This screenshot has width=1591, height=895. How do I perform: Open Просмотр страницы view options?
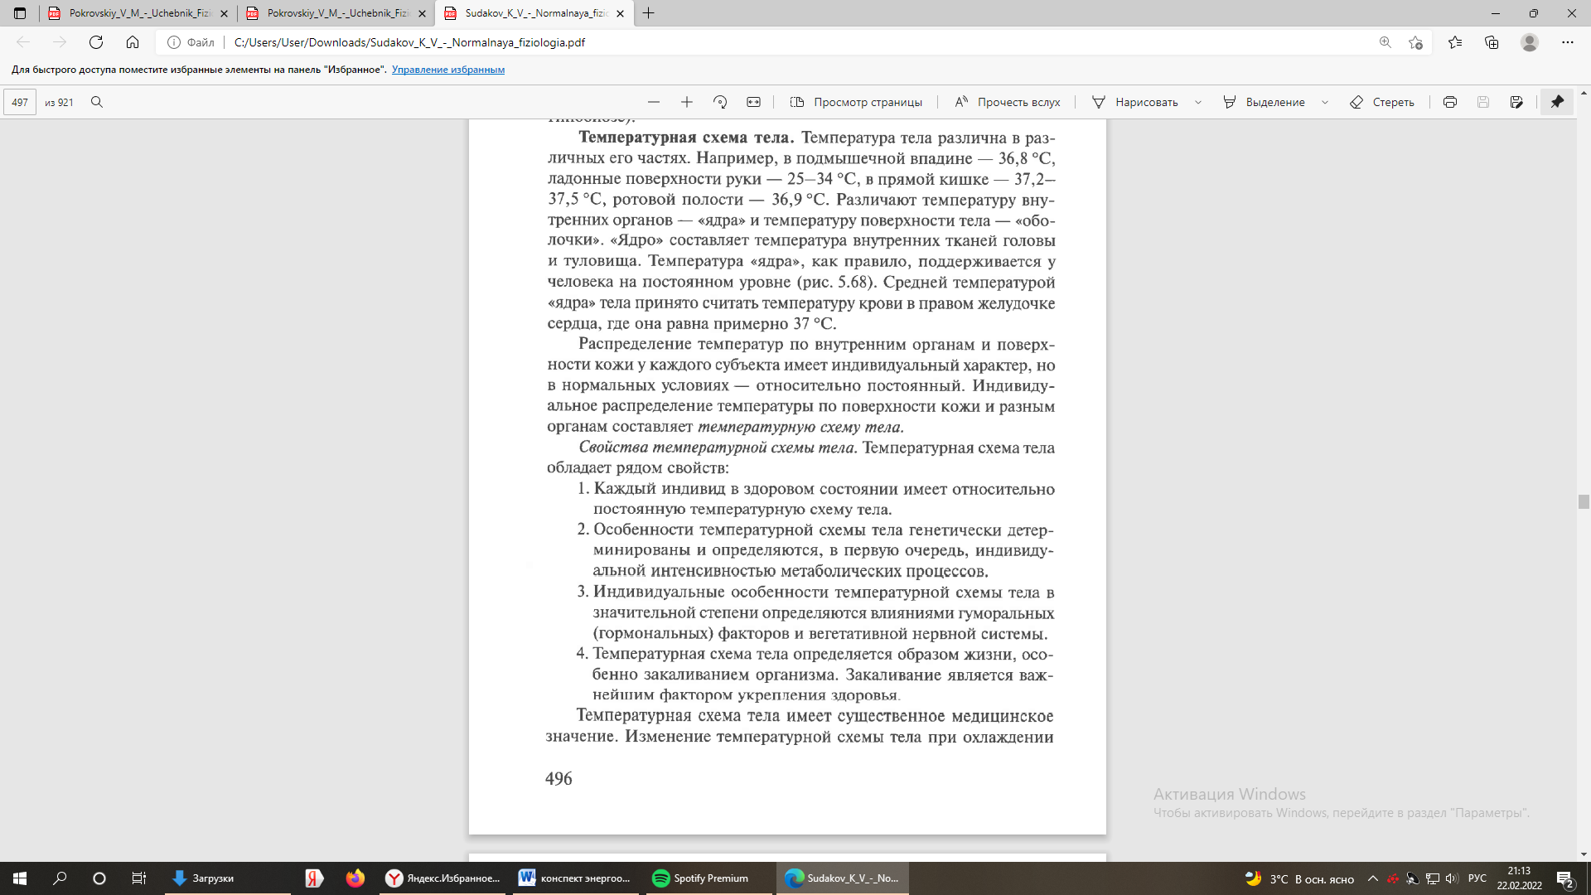click(x=856, y=102)
